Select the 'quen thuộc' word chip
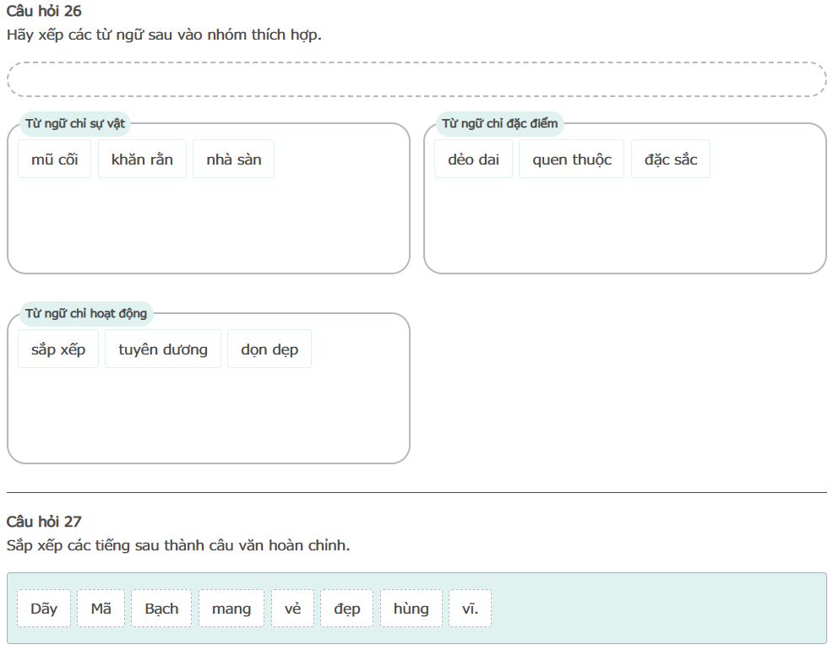This screenshot has height=650, width=833. point(571,160)
